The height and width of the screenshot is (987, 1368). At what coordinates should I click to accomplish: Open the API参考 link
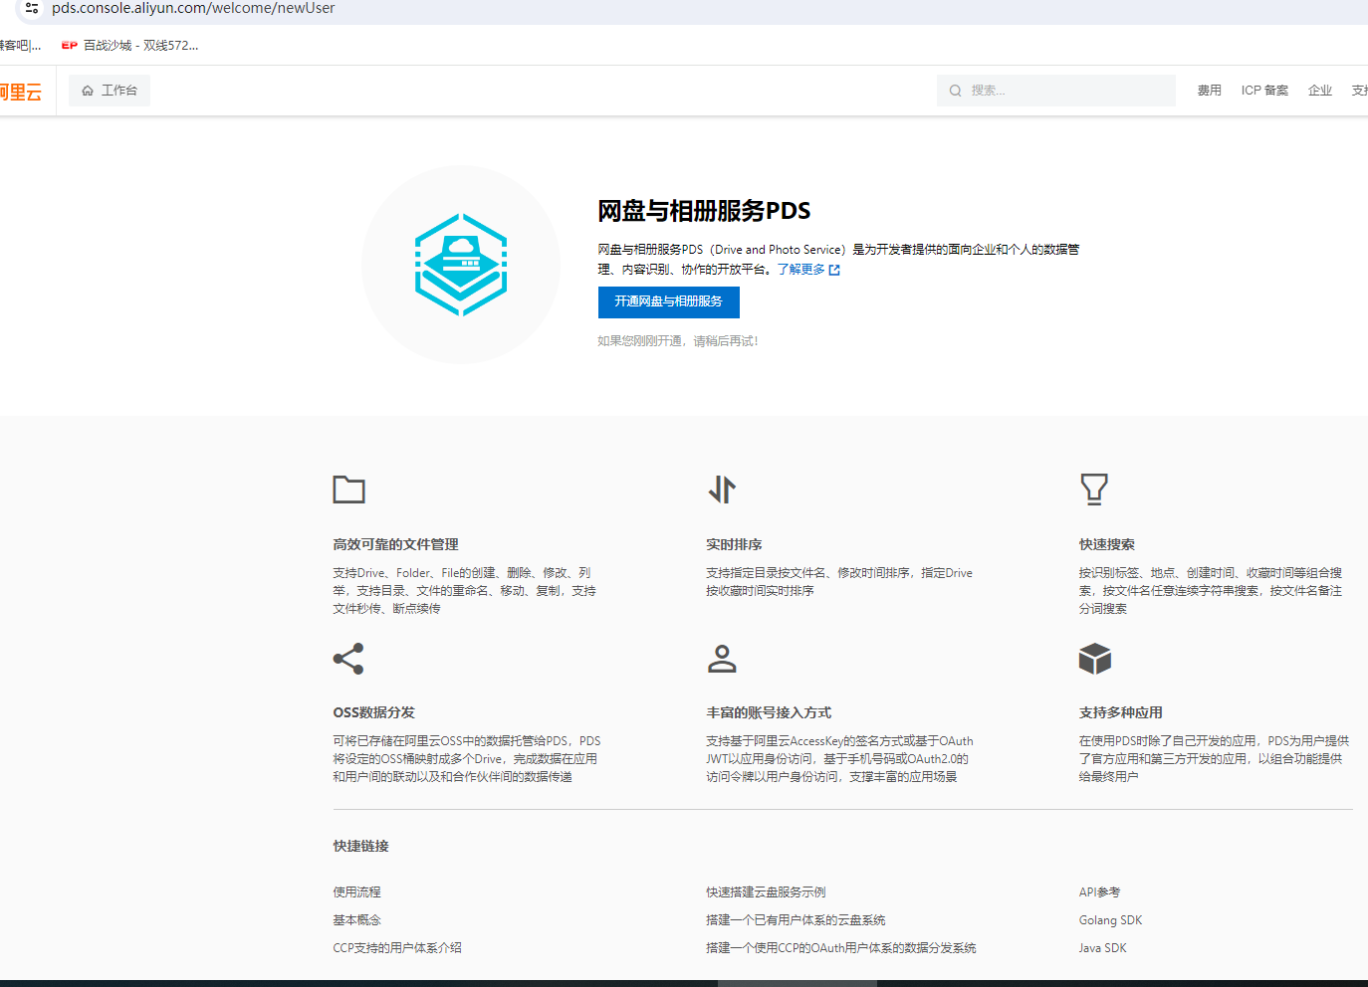coord(1099,892)
